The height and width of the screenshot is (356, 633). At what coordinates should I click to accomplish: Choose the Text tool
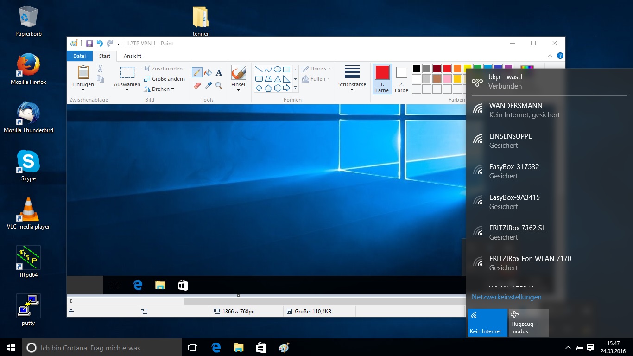point(219,72)
